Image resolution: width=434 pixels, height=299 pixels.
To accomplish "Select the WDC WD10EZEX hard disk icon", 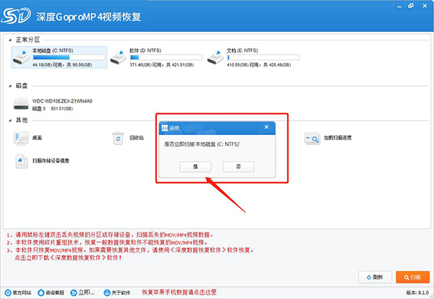I will 21,104.
